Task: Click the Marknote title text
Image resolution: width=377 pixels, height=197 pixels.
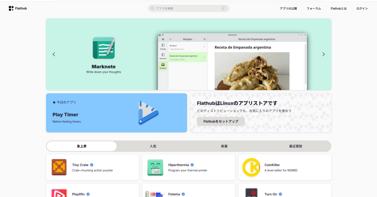Action: pos(103,67)
